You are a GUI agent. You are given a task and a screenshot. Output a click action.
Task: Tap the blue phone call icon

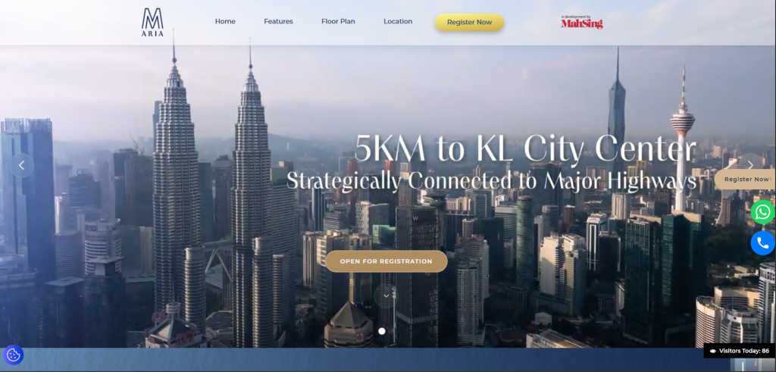click(762, 243)
